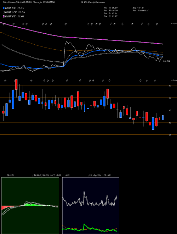
Task: Select the 'DOW MT: 16.88' legend text
Action: 15,12
